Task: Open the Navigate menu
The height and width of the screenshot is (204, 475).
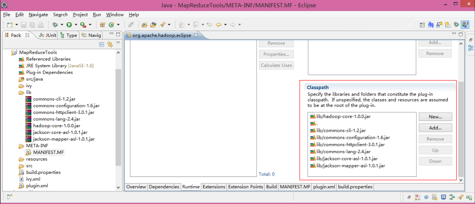Action: [38, 15]
